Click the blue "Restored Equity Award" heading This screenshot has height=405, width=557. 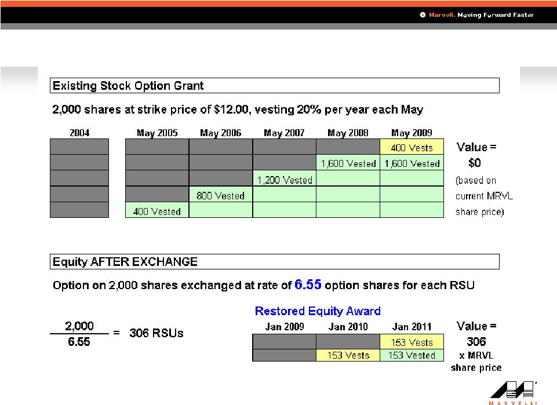coord(318,311)
